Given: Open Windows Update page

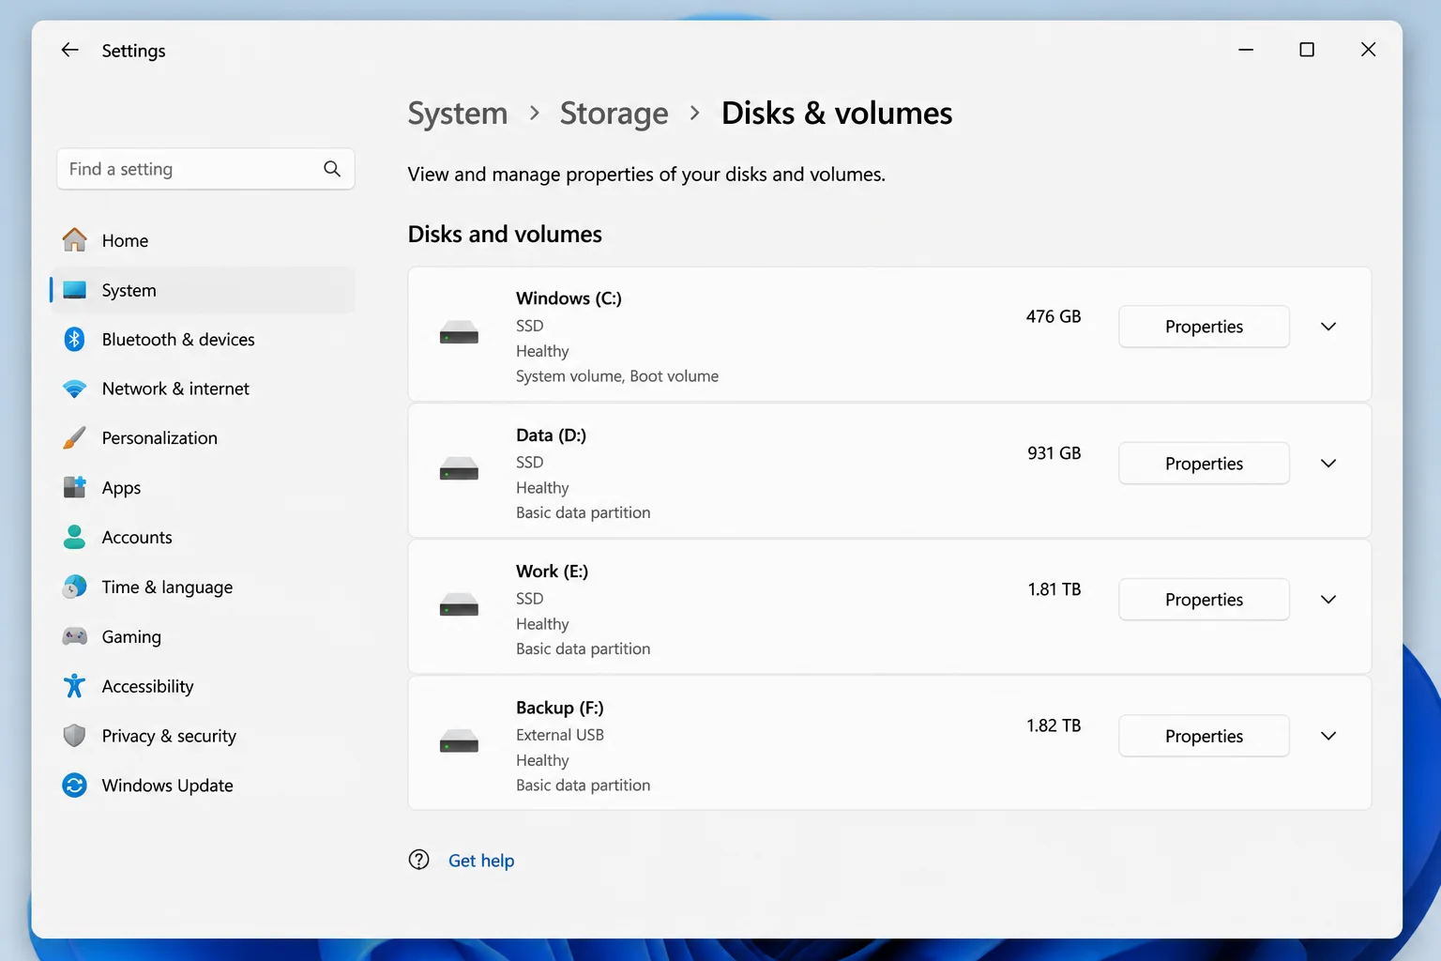Looking at the screenshot, I should (x=203, y=786).
